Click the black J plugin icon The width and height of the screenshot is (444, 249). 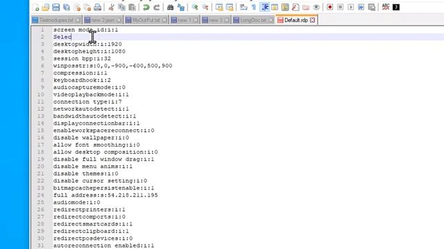(x=396, y=8)
